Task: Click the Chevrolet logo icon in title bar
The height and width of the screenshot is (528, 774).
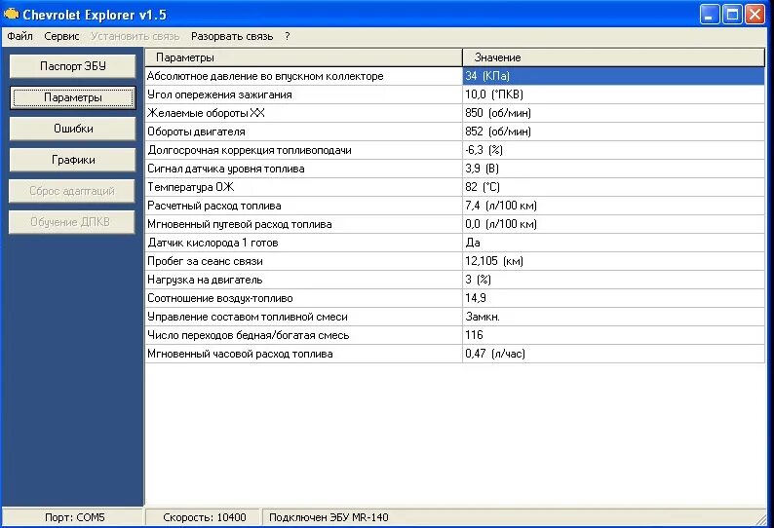Action: (11, 15)
